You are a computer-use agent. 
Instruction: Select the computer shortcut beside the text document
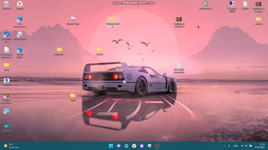232,7
